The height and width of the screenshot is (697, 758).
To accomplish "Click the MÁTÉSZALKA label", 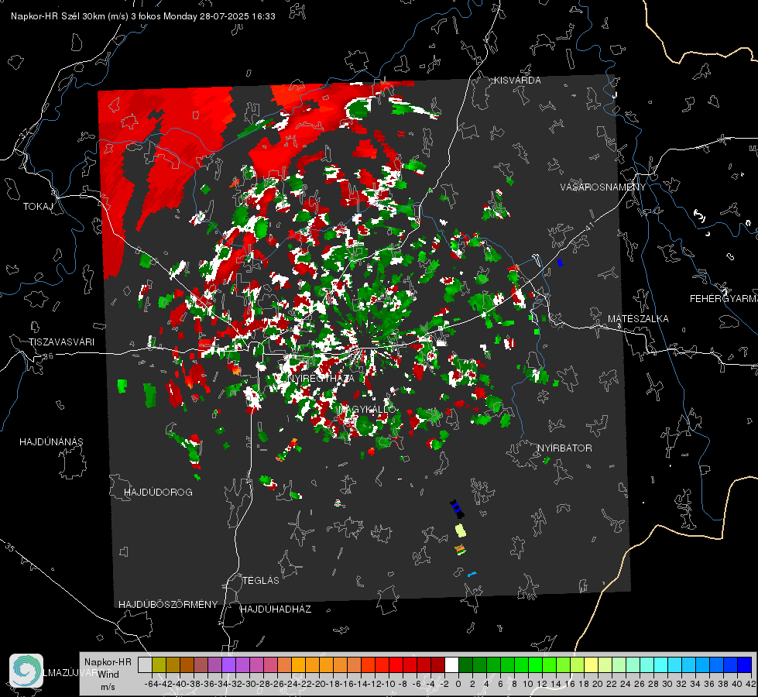I will coord(638,319).
